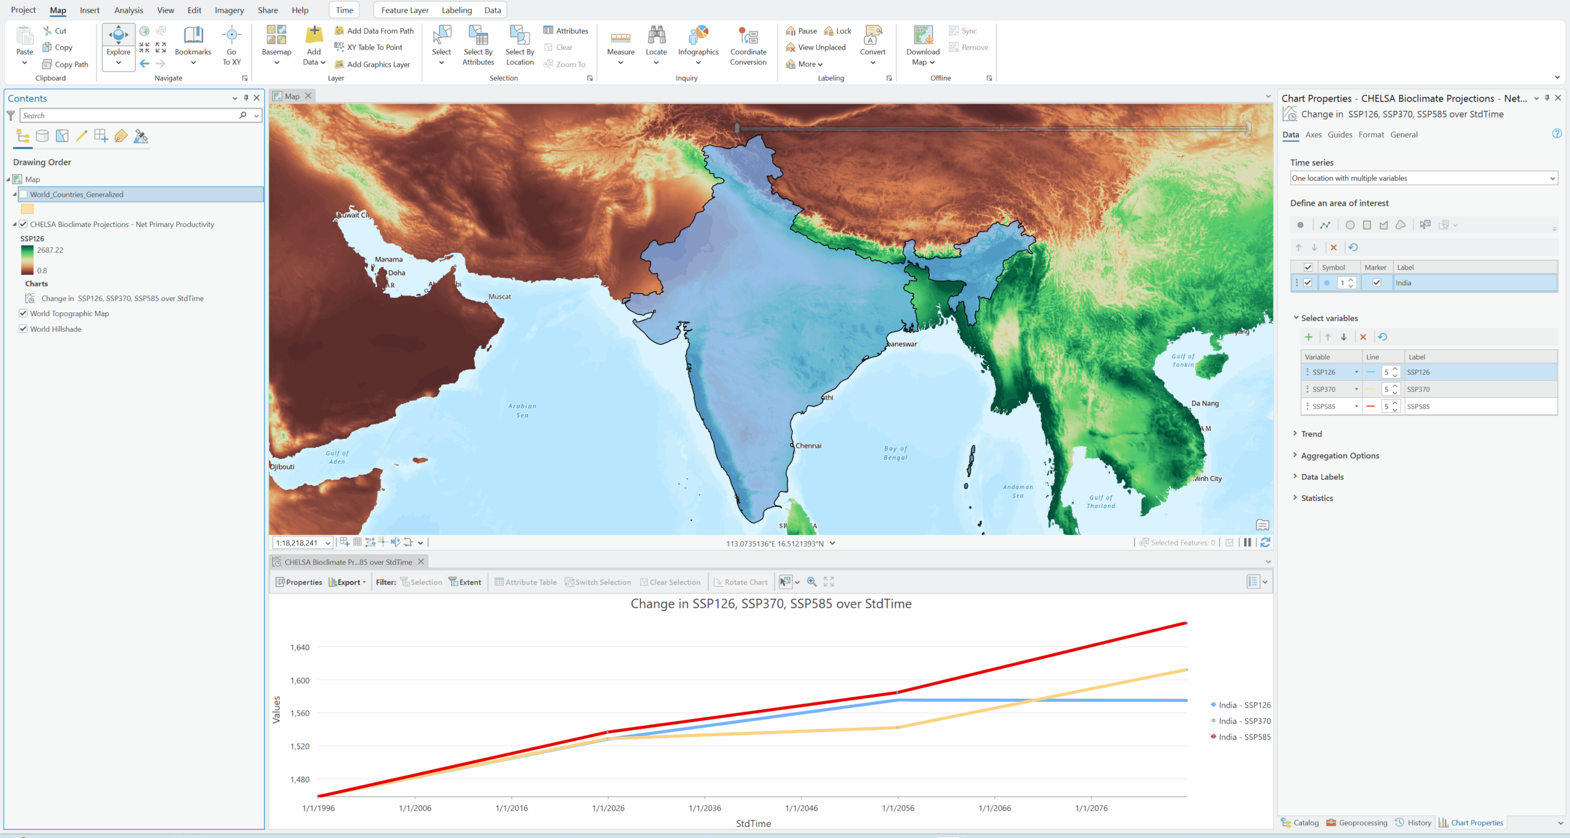Click the Measure tool icon
1570x838 pixels.
(x=620, y=38)
